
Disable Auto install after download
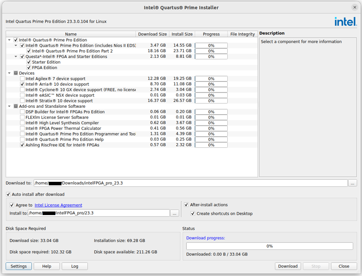tap(8, 194)
